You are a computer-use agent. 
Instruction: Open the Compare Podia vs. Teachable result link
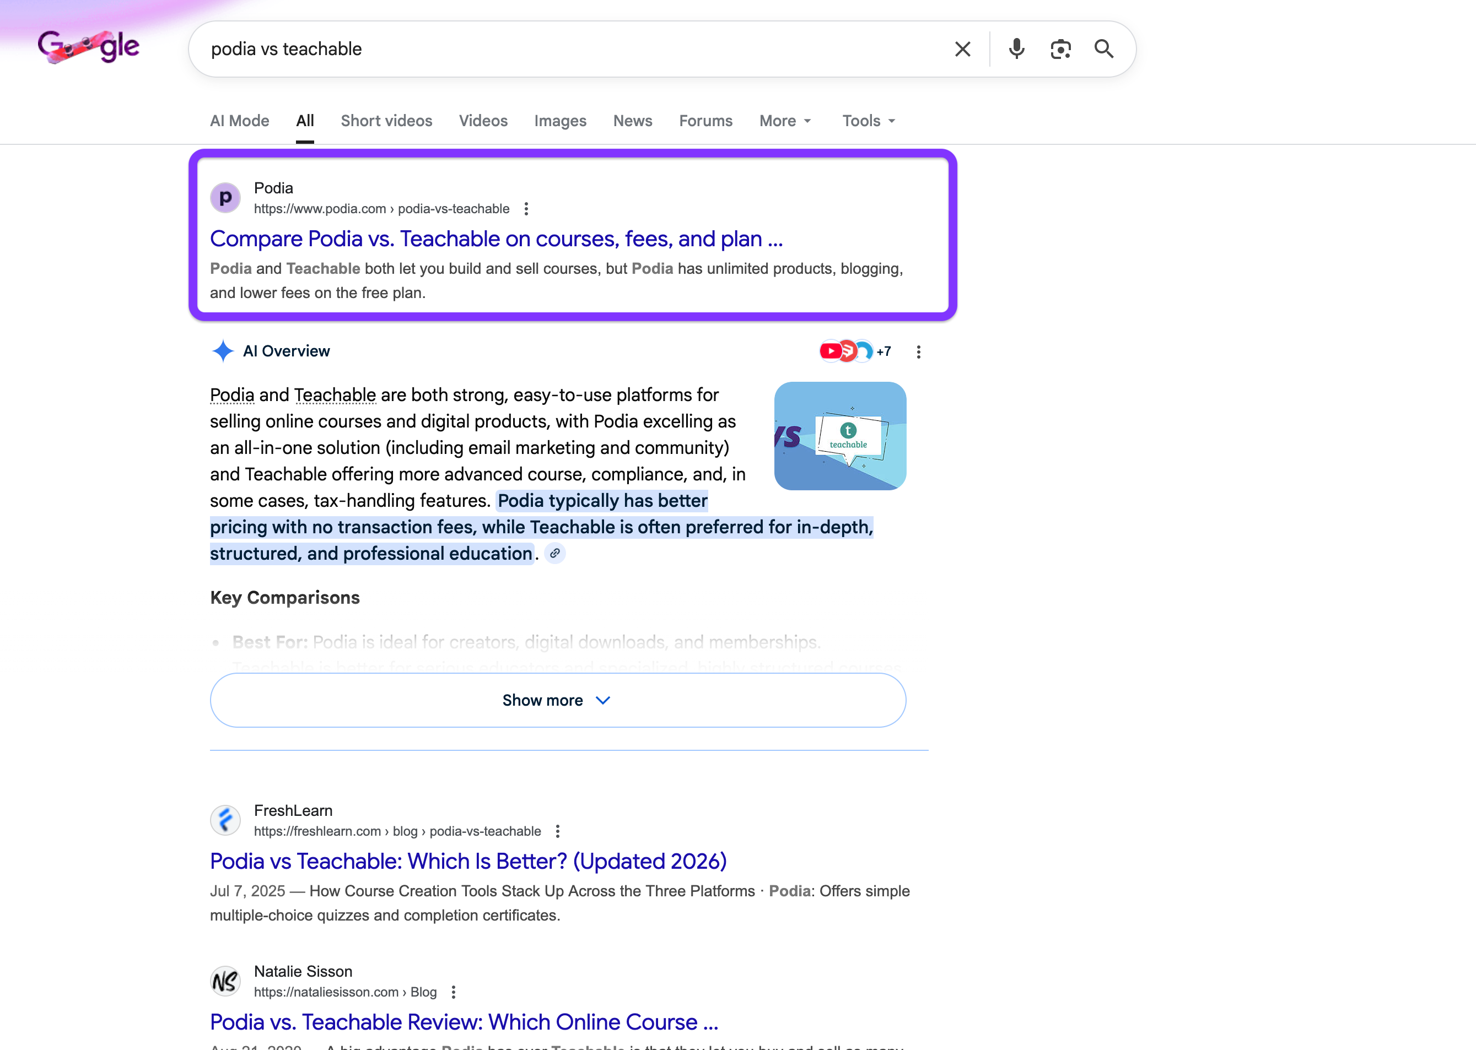[x=496, y=239]
